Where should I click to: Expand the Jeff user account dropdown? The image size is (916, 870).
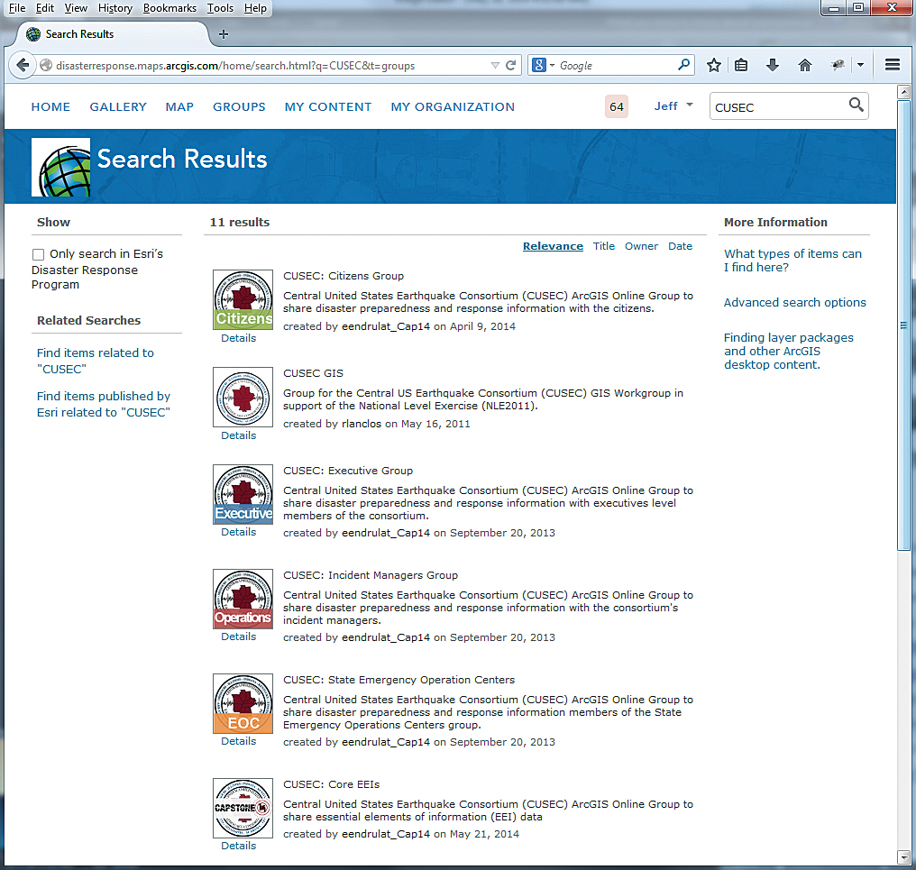(673, 105)
